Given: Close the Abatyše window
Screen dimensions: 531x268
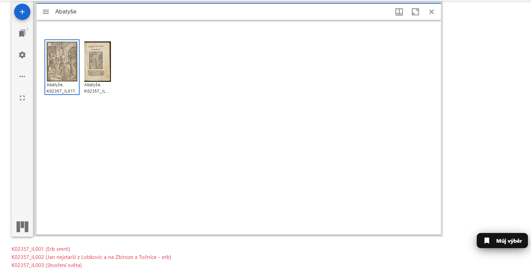Looking at the screenshot, I should [432, 12].
